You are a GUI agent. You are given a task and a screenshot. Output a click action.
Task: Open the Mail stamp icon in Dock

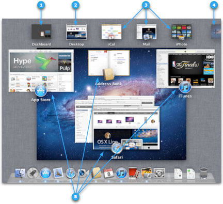point(58,173)
